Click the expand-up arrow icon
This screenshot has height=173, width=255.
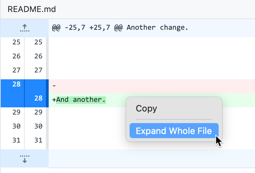24,28
